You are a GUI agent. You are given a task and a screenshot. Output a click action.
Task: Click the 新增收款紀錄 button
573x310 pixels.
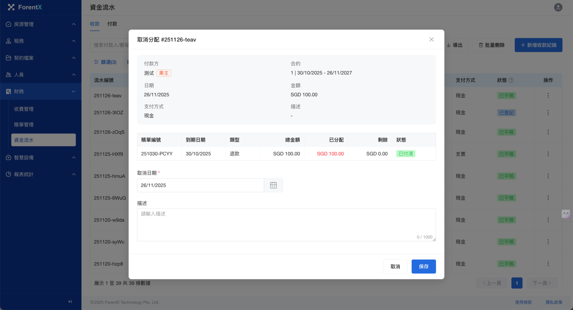pyautogui.click(x=538, y=45)
